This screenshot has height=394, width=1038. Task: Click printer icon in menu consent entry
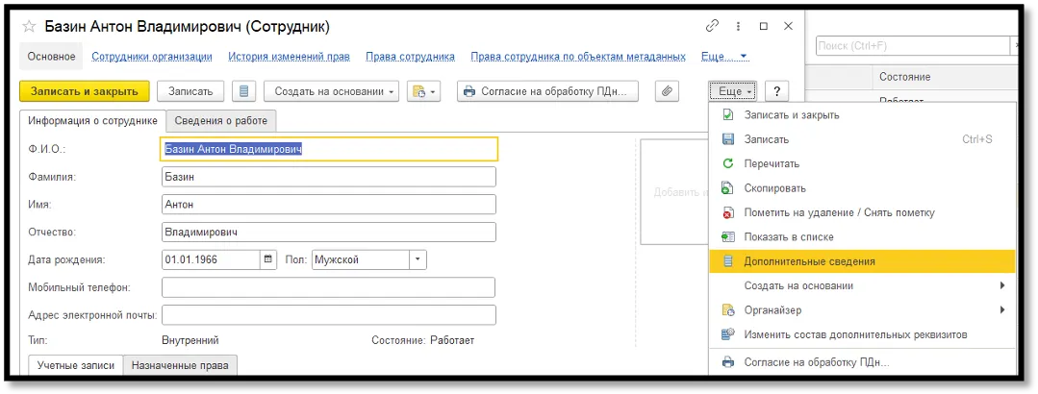coord(727,362)
